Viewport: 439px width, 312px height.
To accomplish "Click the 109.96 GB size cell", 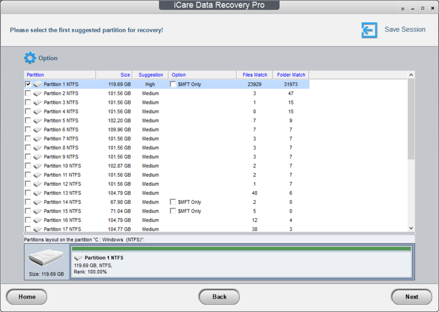I will click(x=120, y=129).
